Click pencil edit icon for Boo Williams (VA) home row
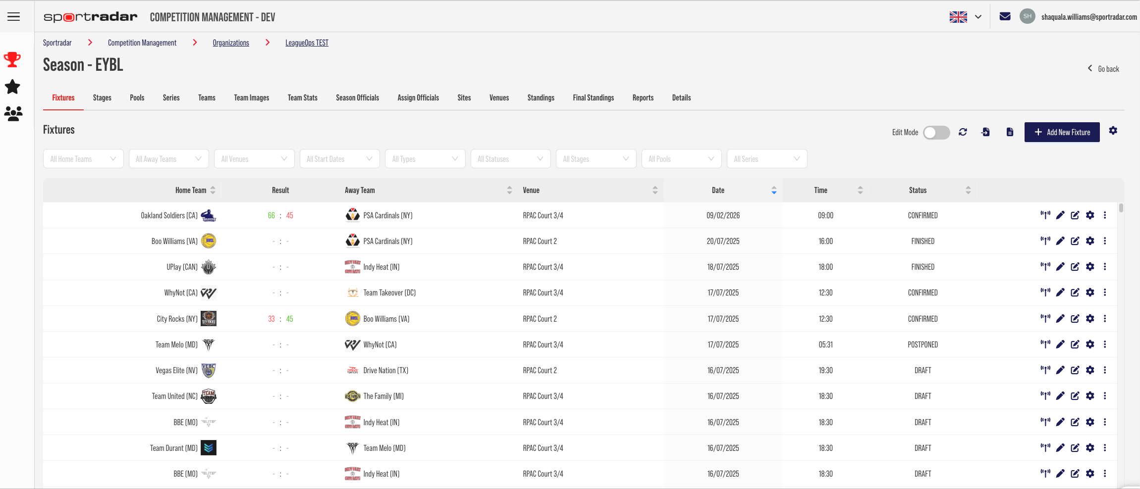Viewport: 1140px width, 489px height. click(x=1060, y=241)
